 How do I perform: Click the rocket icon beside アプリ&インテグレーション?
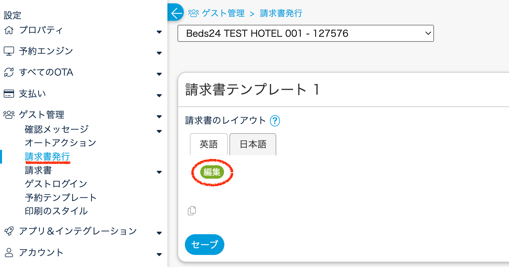coord(9,231)
